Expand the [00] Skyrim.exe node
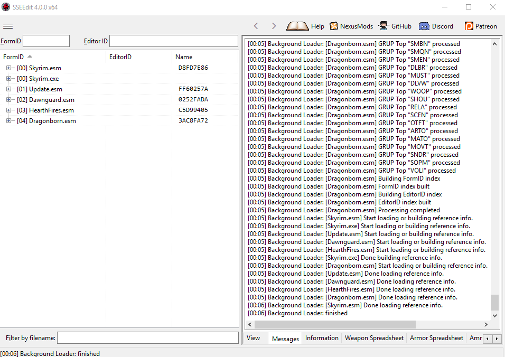This screenshot has height=357, width=505. coord(8,79)
